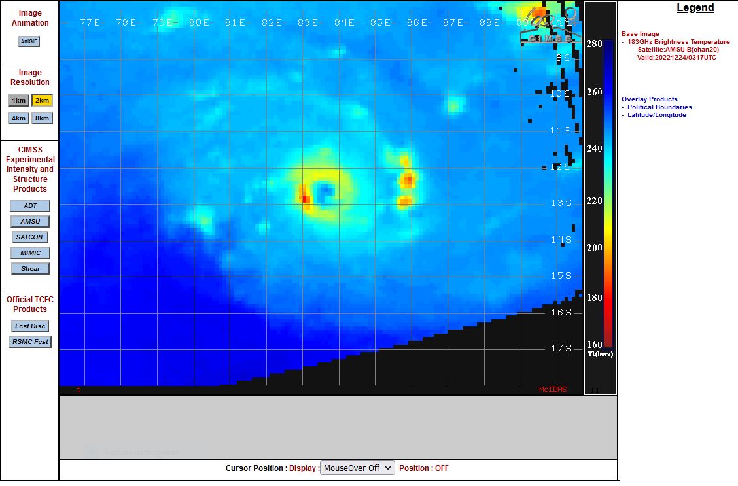
Task: Set image resolution to 8km
Action: coord(42,118)
